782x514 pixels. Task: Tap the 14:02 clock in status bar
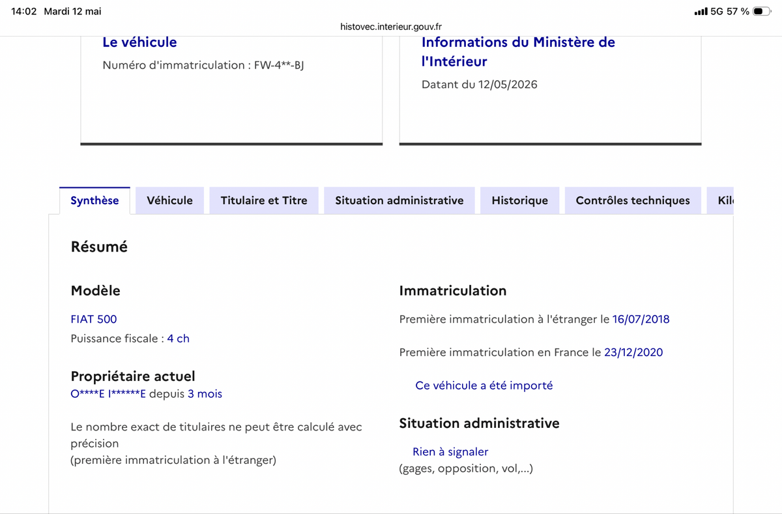pos(24,12)
